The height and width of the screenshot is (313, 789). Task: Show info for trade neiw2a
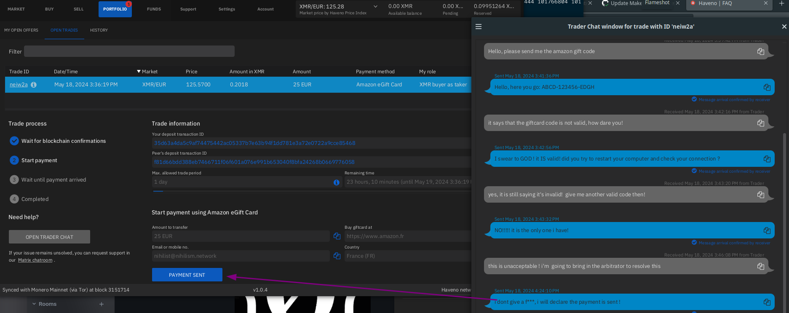34,85
